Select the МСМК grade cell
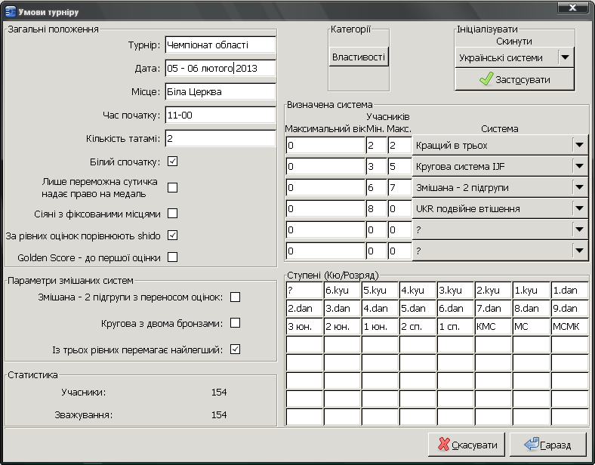 point(569,326)
